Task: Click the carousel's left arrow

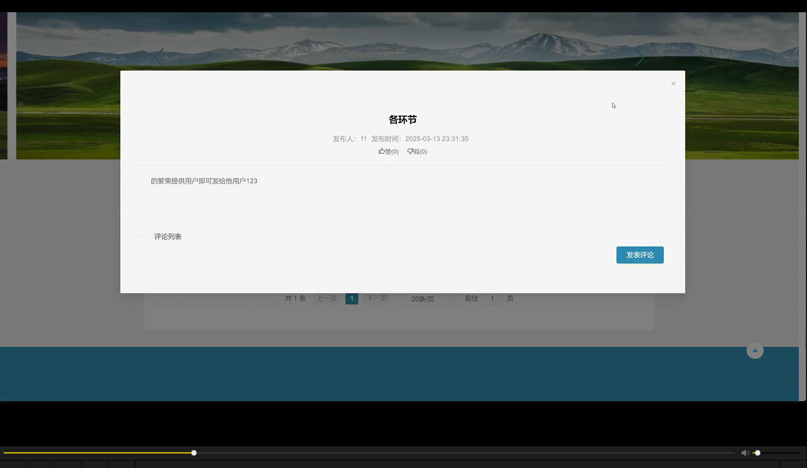Action: point(159,57)
